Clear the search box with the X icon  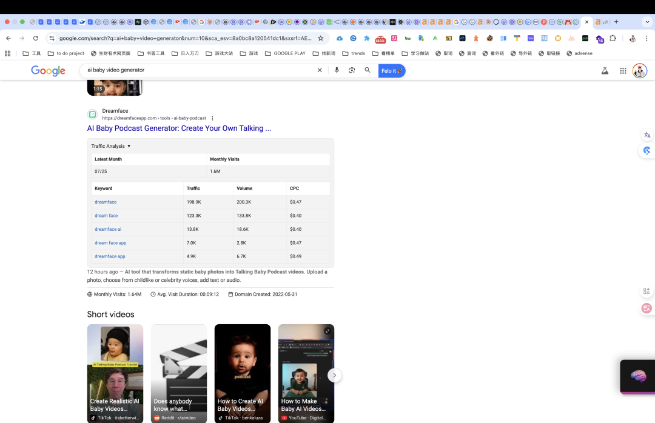pyautogui.click(x=320, y=70)
